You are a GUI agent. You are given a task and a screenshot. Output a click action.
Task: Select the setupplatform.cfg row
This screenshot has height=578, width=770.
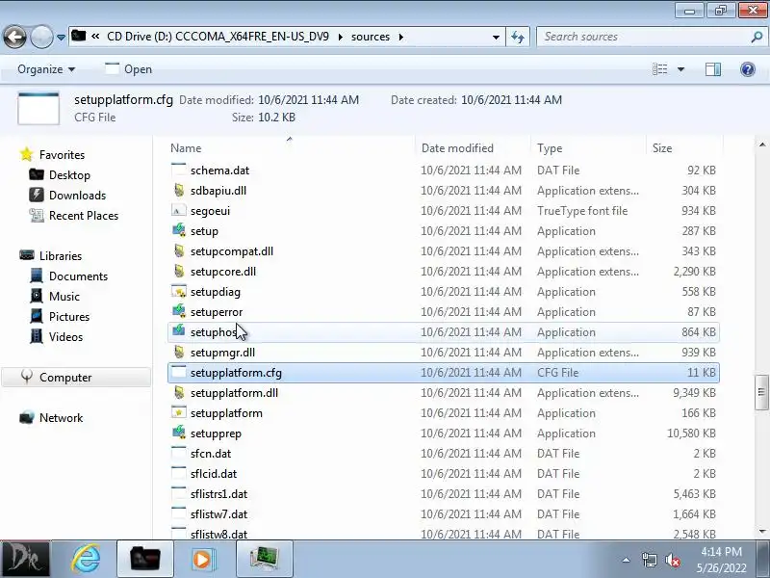coord(444,373)
